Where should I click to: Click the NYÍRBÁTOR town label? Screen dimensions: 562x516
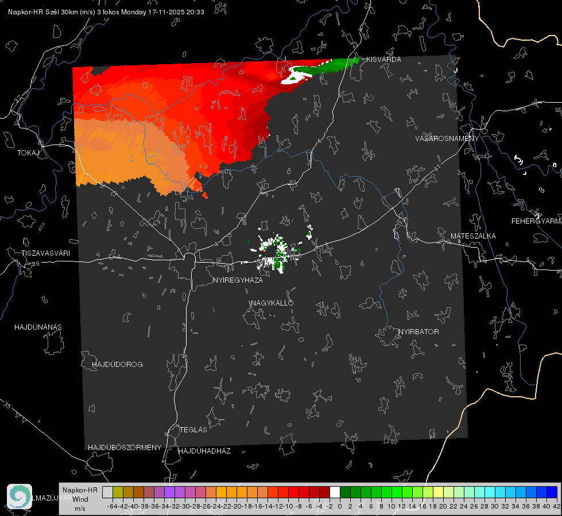pyautogui.click(x=418, y=332)
